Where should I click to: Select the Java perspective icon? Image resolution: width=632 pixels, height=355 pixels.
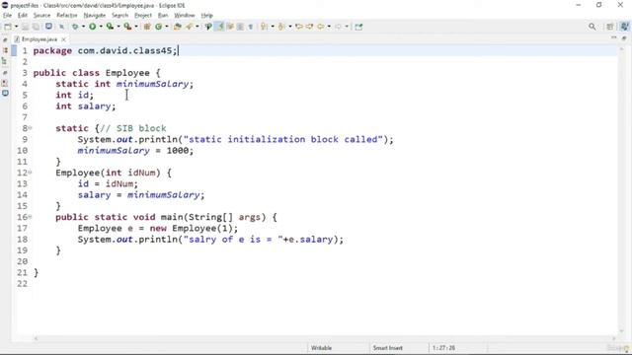coord(624,27)
